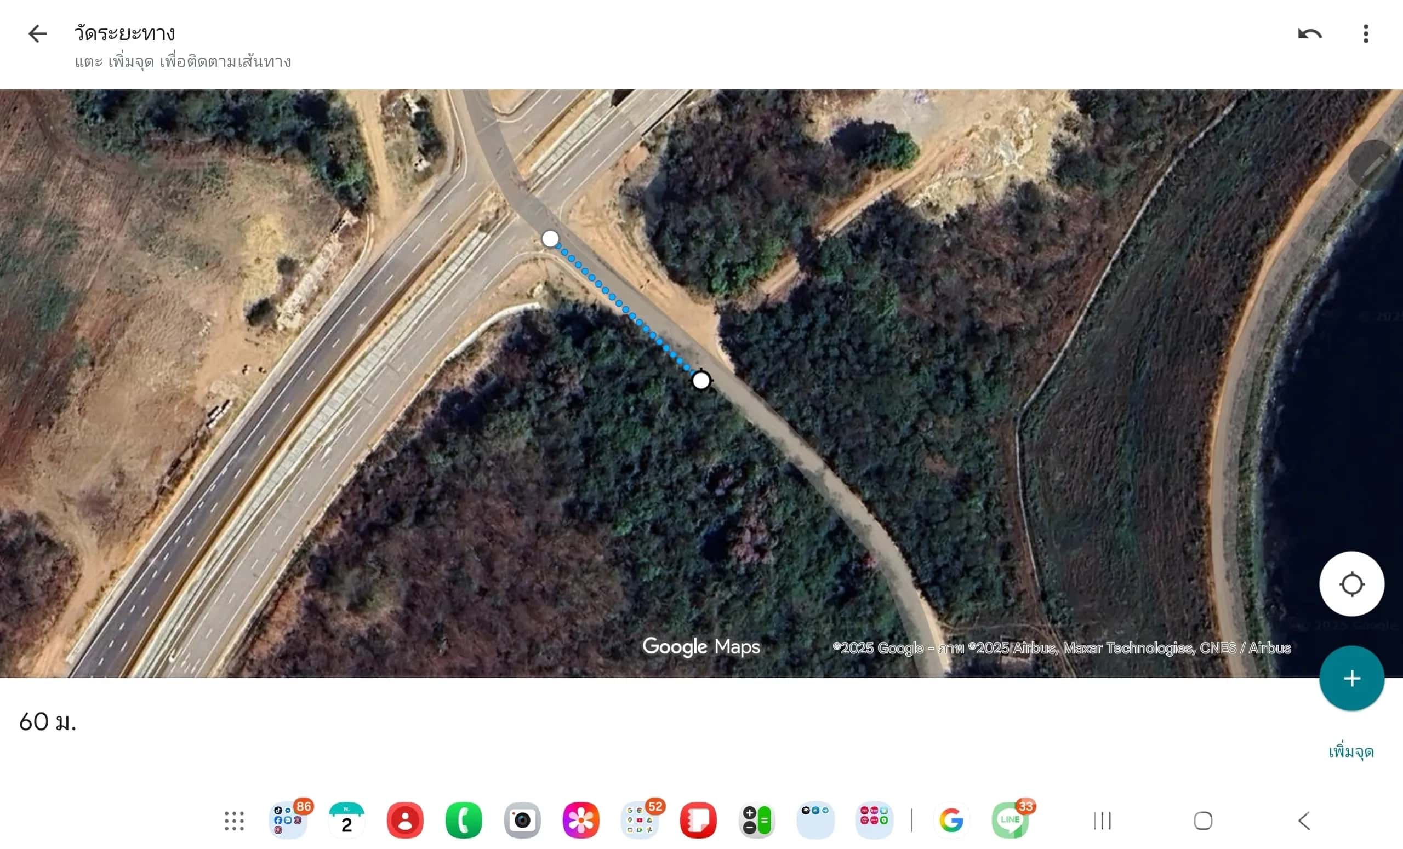Click the เพิ่มจุด label
Image resolution: width=1403 pixels, height=849 pixels.
click(1350, 752)
